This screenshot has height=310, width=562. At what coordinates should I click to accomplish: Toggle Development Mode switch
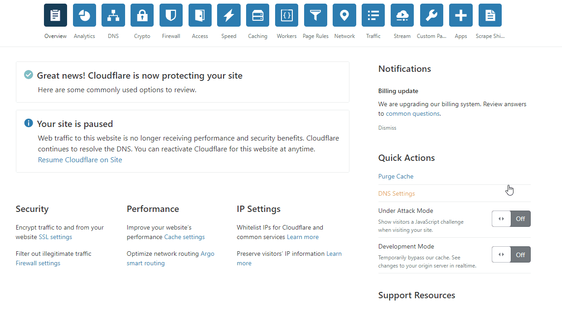[511, 254]
